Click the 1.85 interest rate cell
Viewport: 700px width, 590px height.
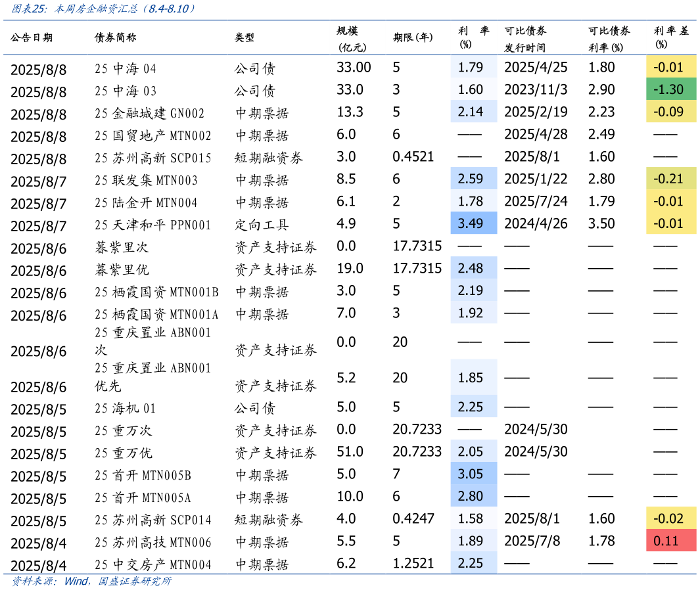tap(474, 378)
